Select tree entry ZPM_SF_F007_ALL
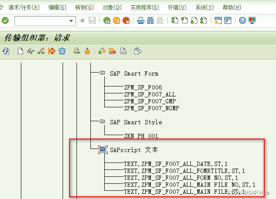Image resolution: width=276 pixels, height=199 pixels. pyautogui.click(x=150, y=94)
